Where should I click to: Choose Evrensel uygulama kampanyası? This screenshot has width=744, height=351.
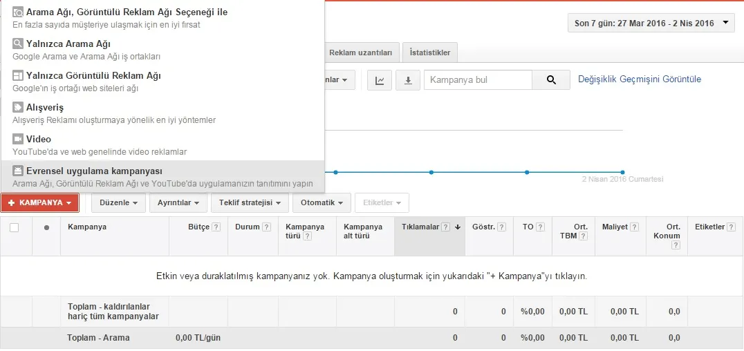coord(162,176)
